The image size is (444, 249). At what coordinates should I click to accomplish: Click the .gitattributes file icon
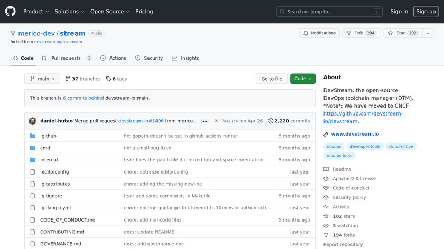pyautogui.click(x=33, y=184)
